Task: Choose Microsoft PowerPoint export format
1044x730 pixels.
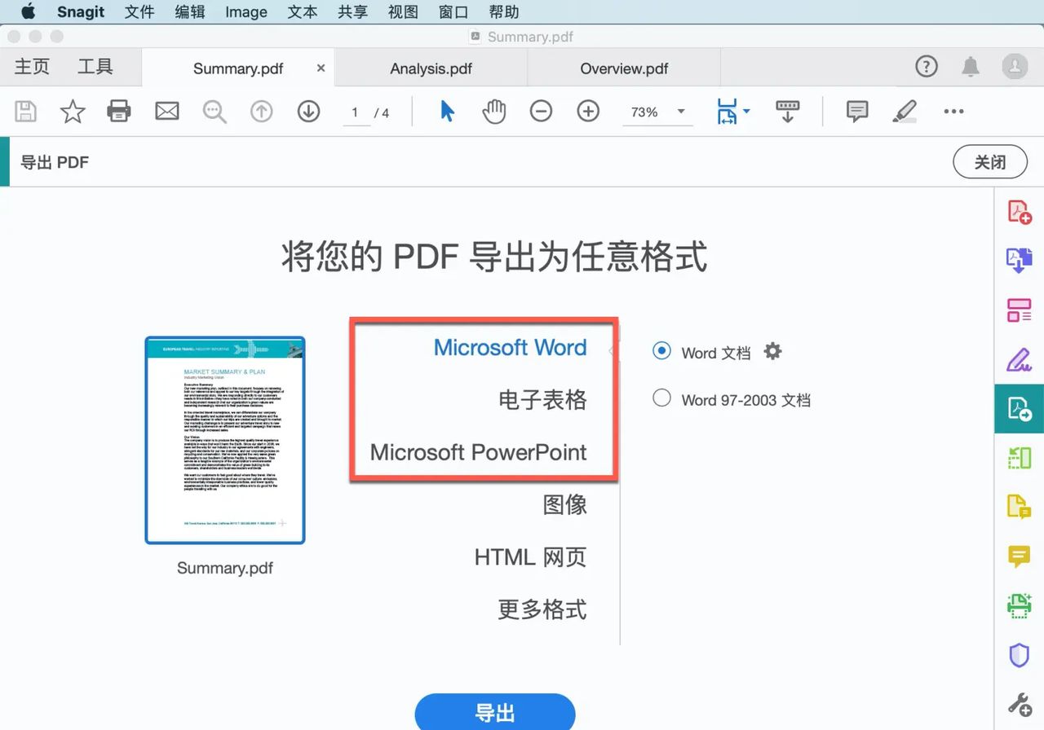Action: tap(478, 451)
